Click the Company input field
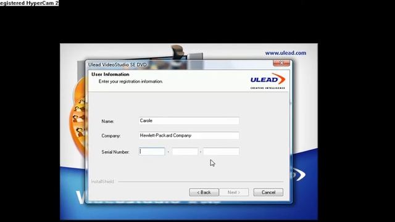 tap(189, 136)
